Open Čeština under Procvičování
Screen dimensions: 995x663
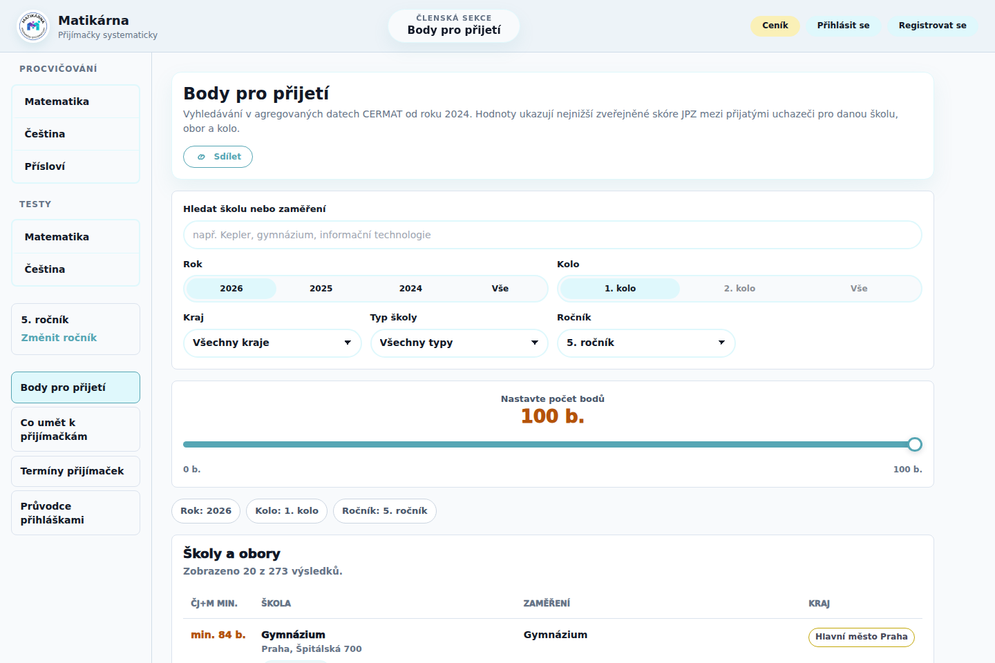pyautogui.click(x=75, y=134)
